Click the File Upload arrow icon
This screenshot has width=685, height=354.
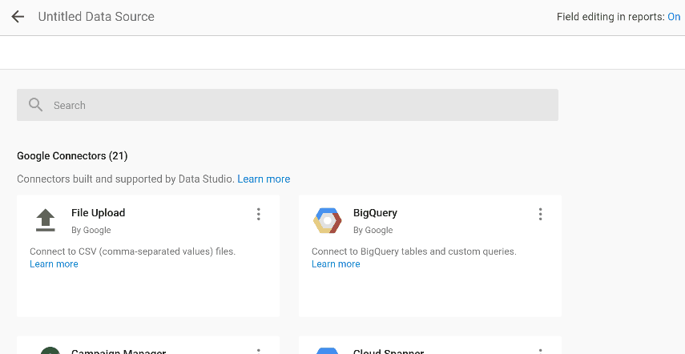[x=46, y=220]
